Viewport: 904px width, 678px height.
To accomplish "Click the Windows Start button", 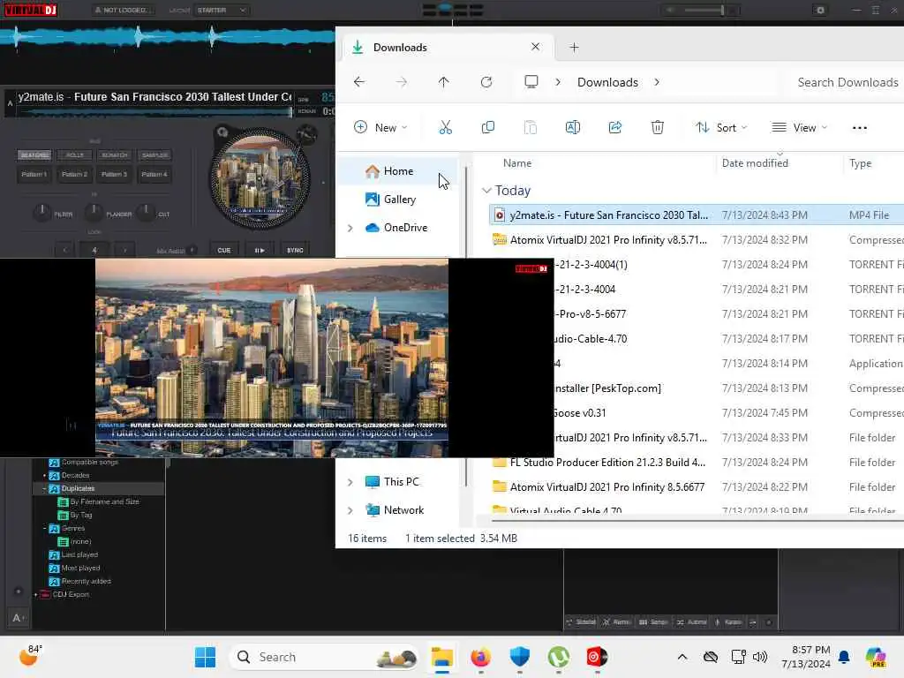I will pos(205,657).
